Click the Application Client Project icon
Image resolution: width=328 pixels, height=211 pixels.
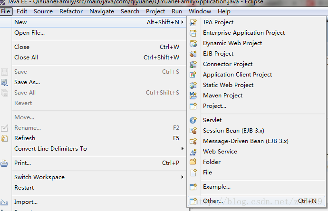click(x=193, y=75)
